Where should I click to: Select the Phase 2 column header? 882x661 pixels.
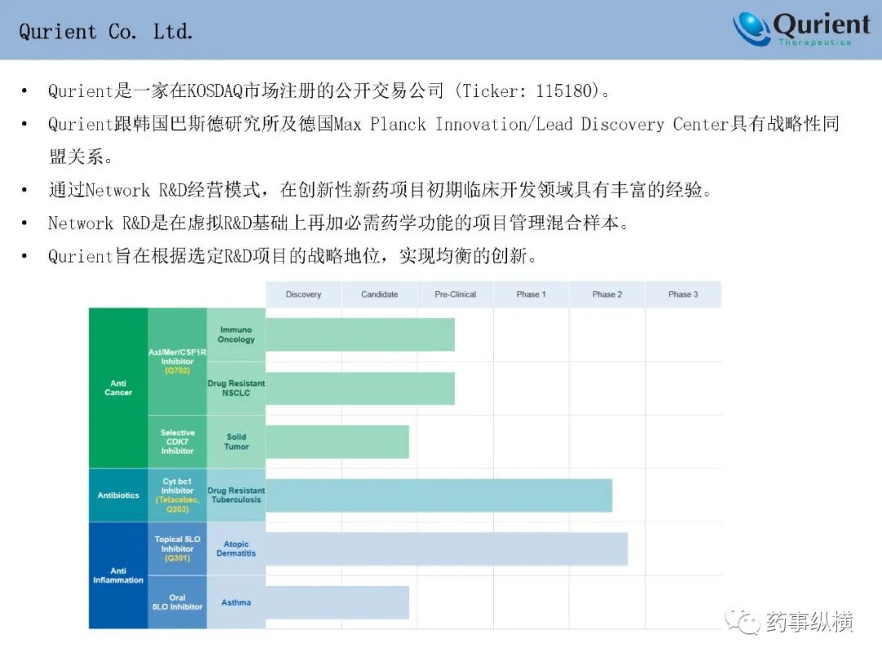(x=607, y=294)
